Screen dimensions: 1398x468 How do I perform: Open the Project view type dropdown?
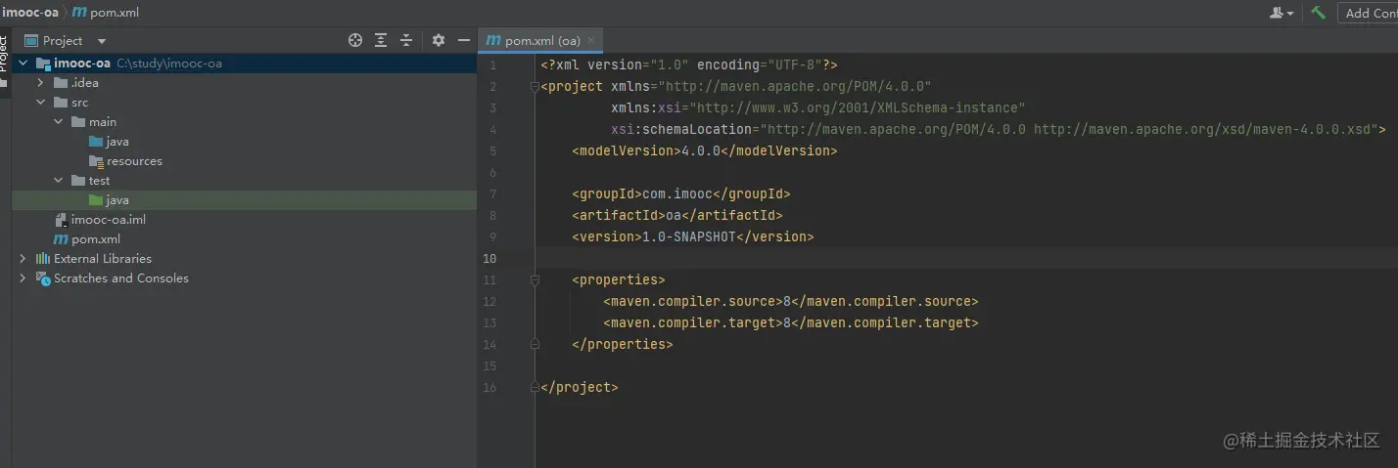click(102, 41)
